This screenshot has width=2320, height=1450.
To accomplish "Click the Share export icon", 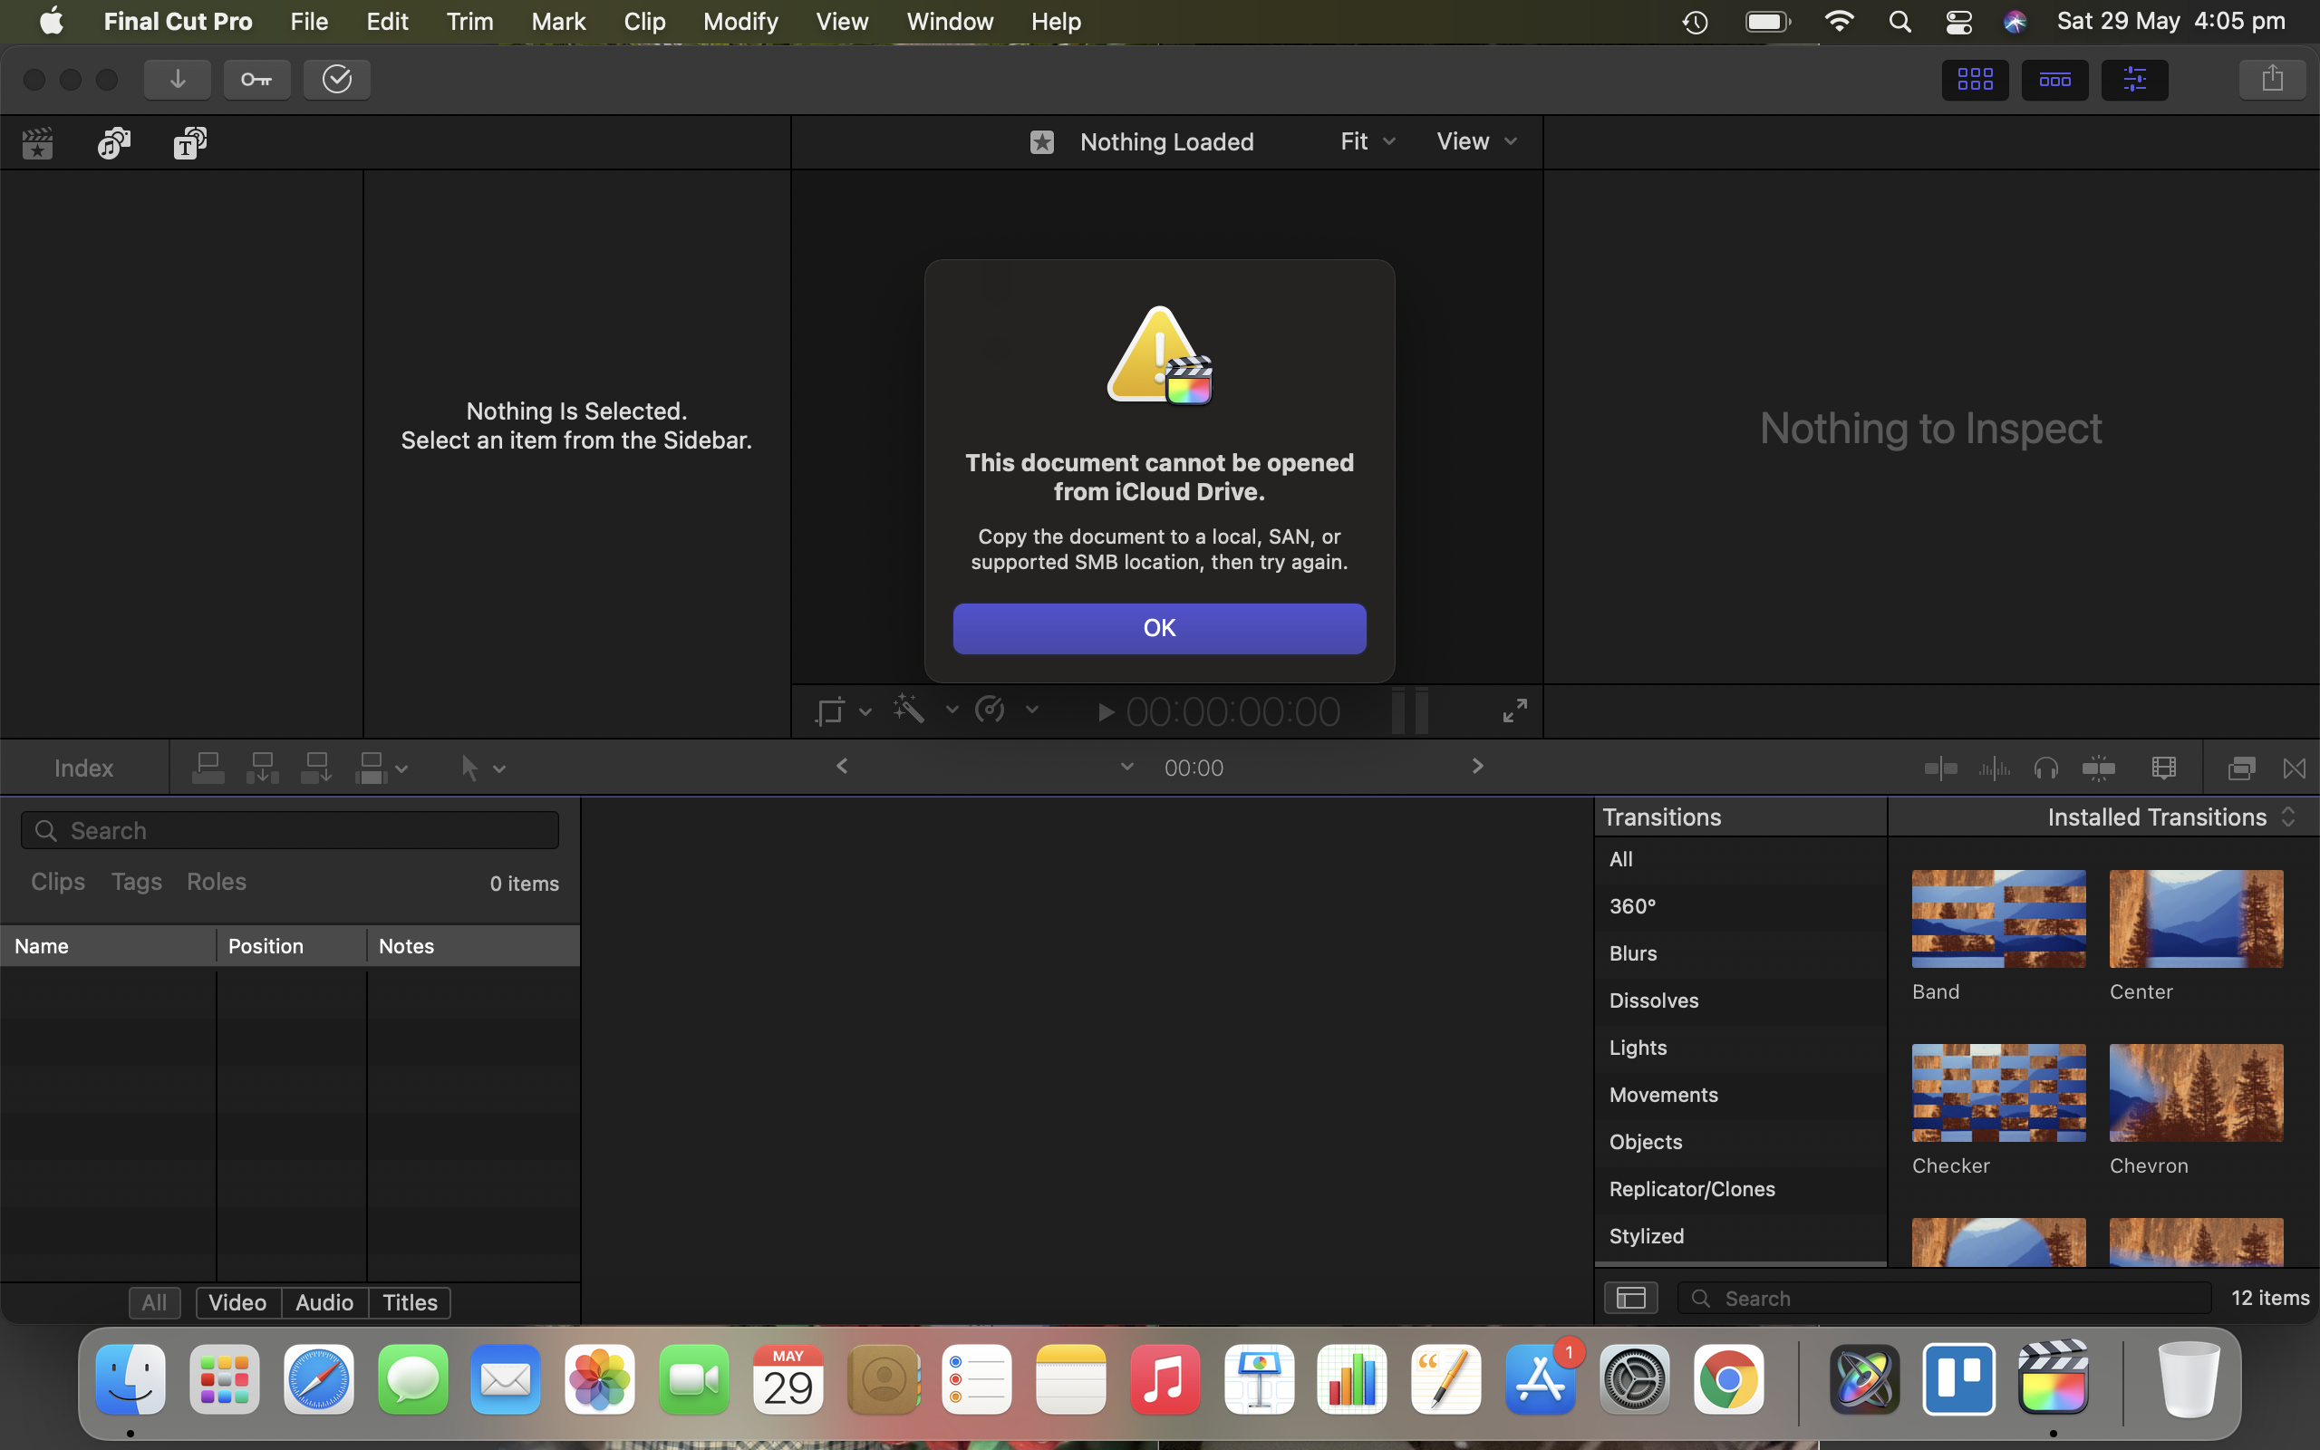I will point(2271,80).
